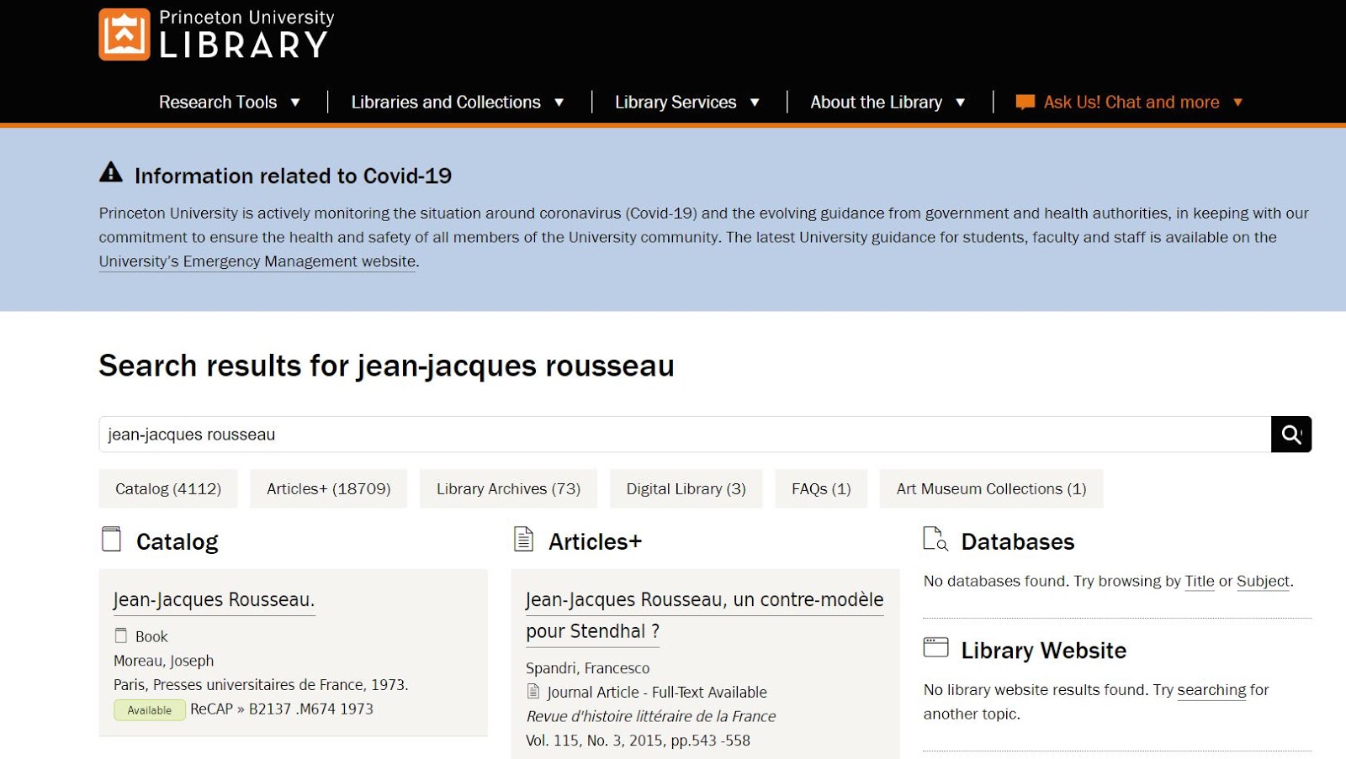Browse databases by Title link
The height and width of the screenshot is (759, 1346).
click(1200, 581)
